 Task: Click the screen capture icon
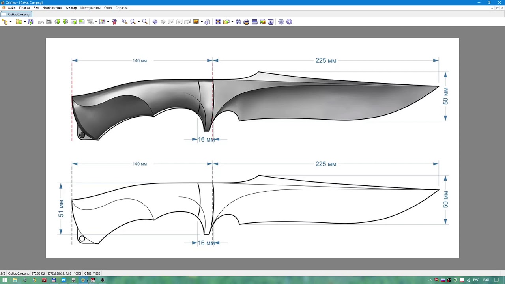pyautogui.click(x=271, y=22)
